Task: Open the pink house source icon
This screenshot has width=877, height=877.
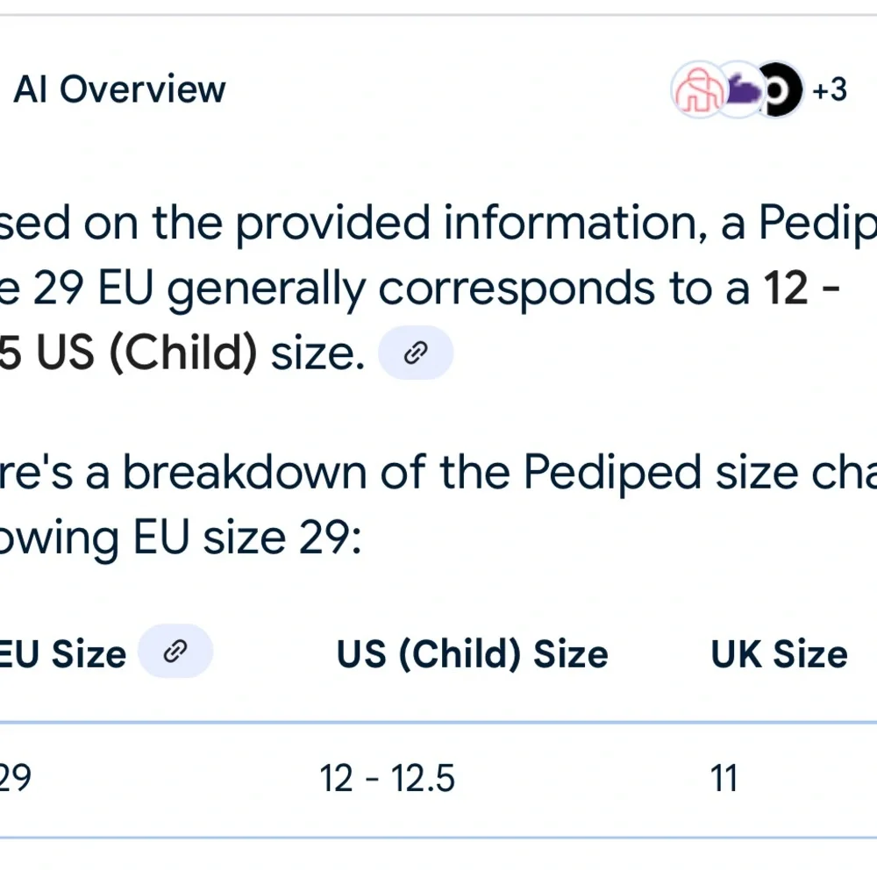Action: (697, 89)
